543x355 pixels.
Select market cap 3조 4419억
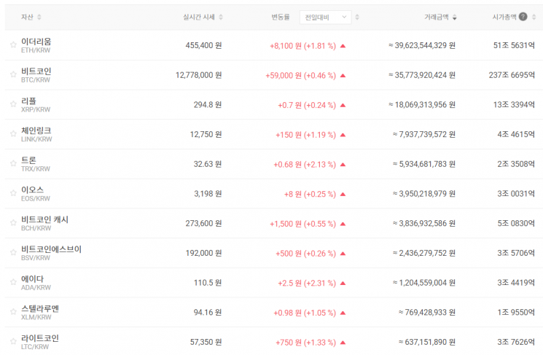click(516, 283)
